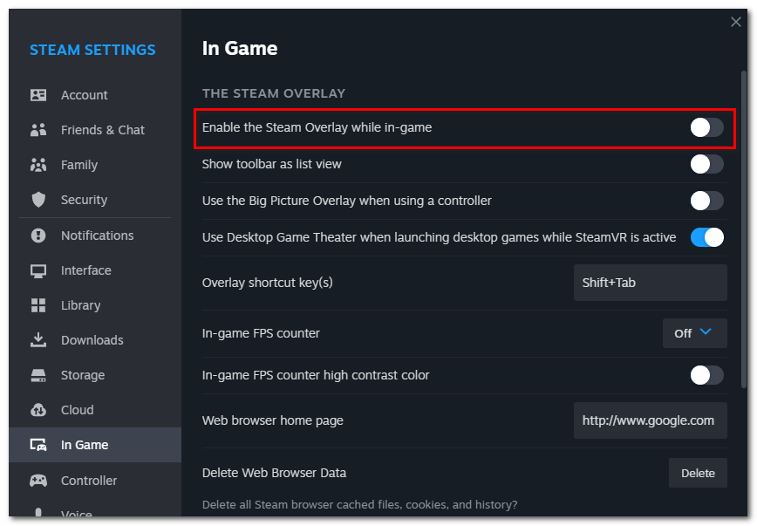Screen dimensions: 757x526
Task: Open the Security shield icon
Action: coord(39,200)
